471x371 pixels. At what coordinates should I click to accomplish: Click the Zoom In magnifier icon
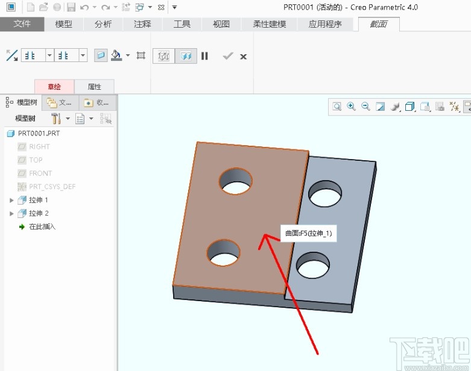coord(351,107)
